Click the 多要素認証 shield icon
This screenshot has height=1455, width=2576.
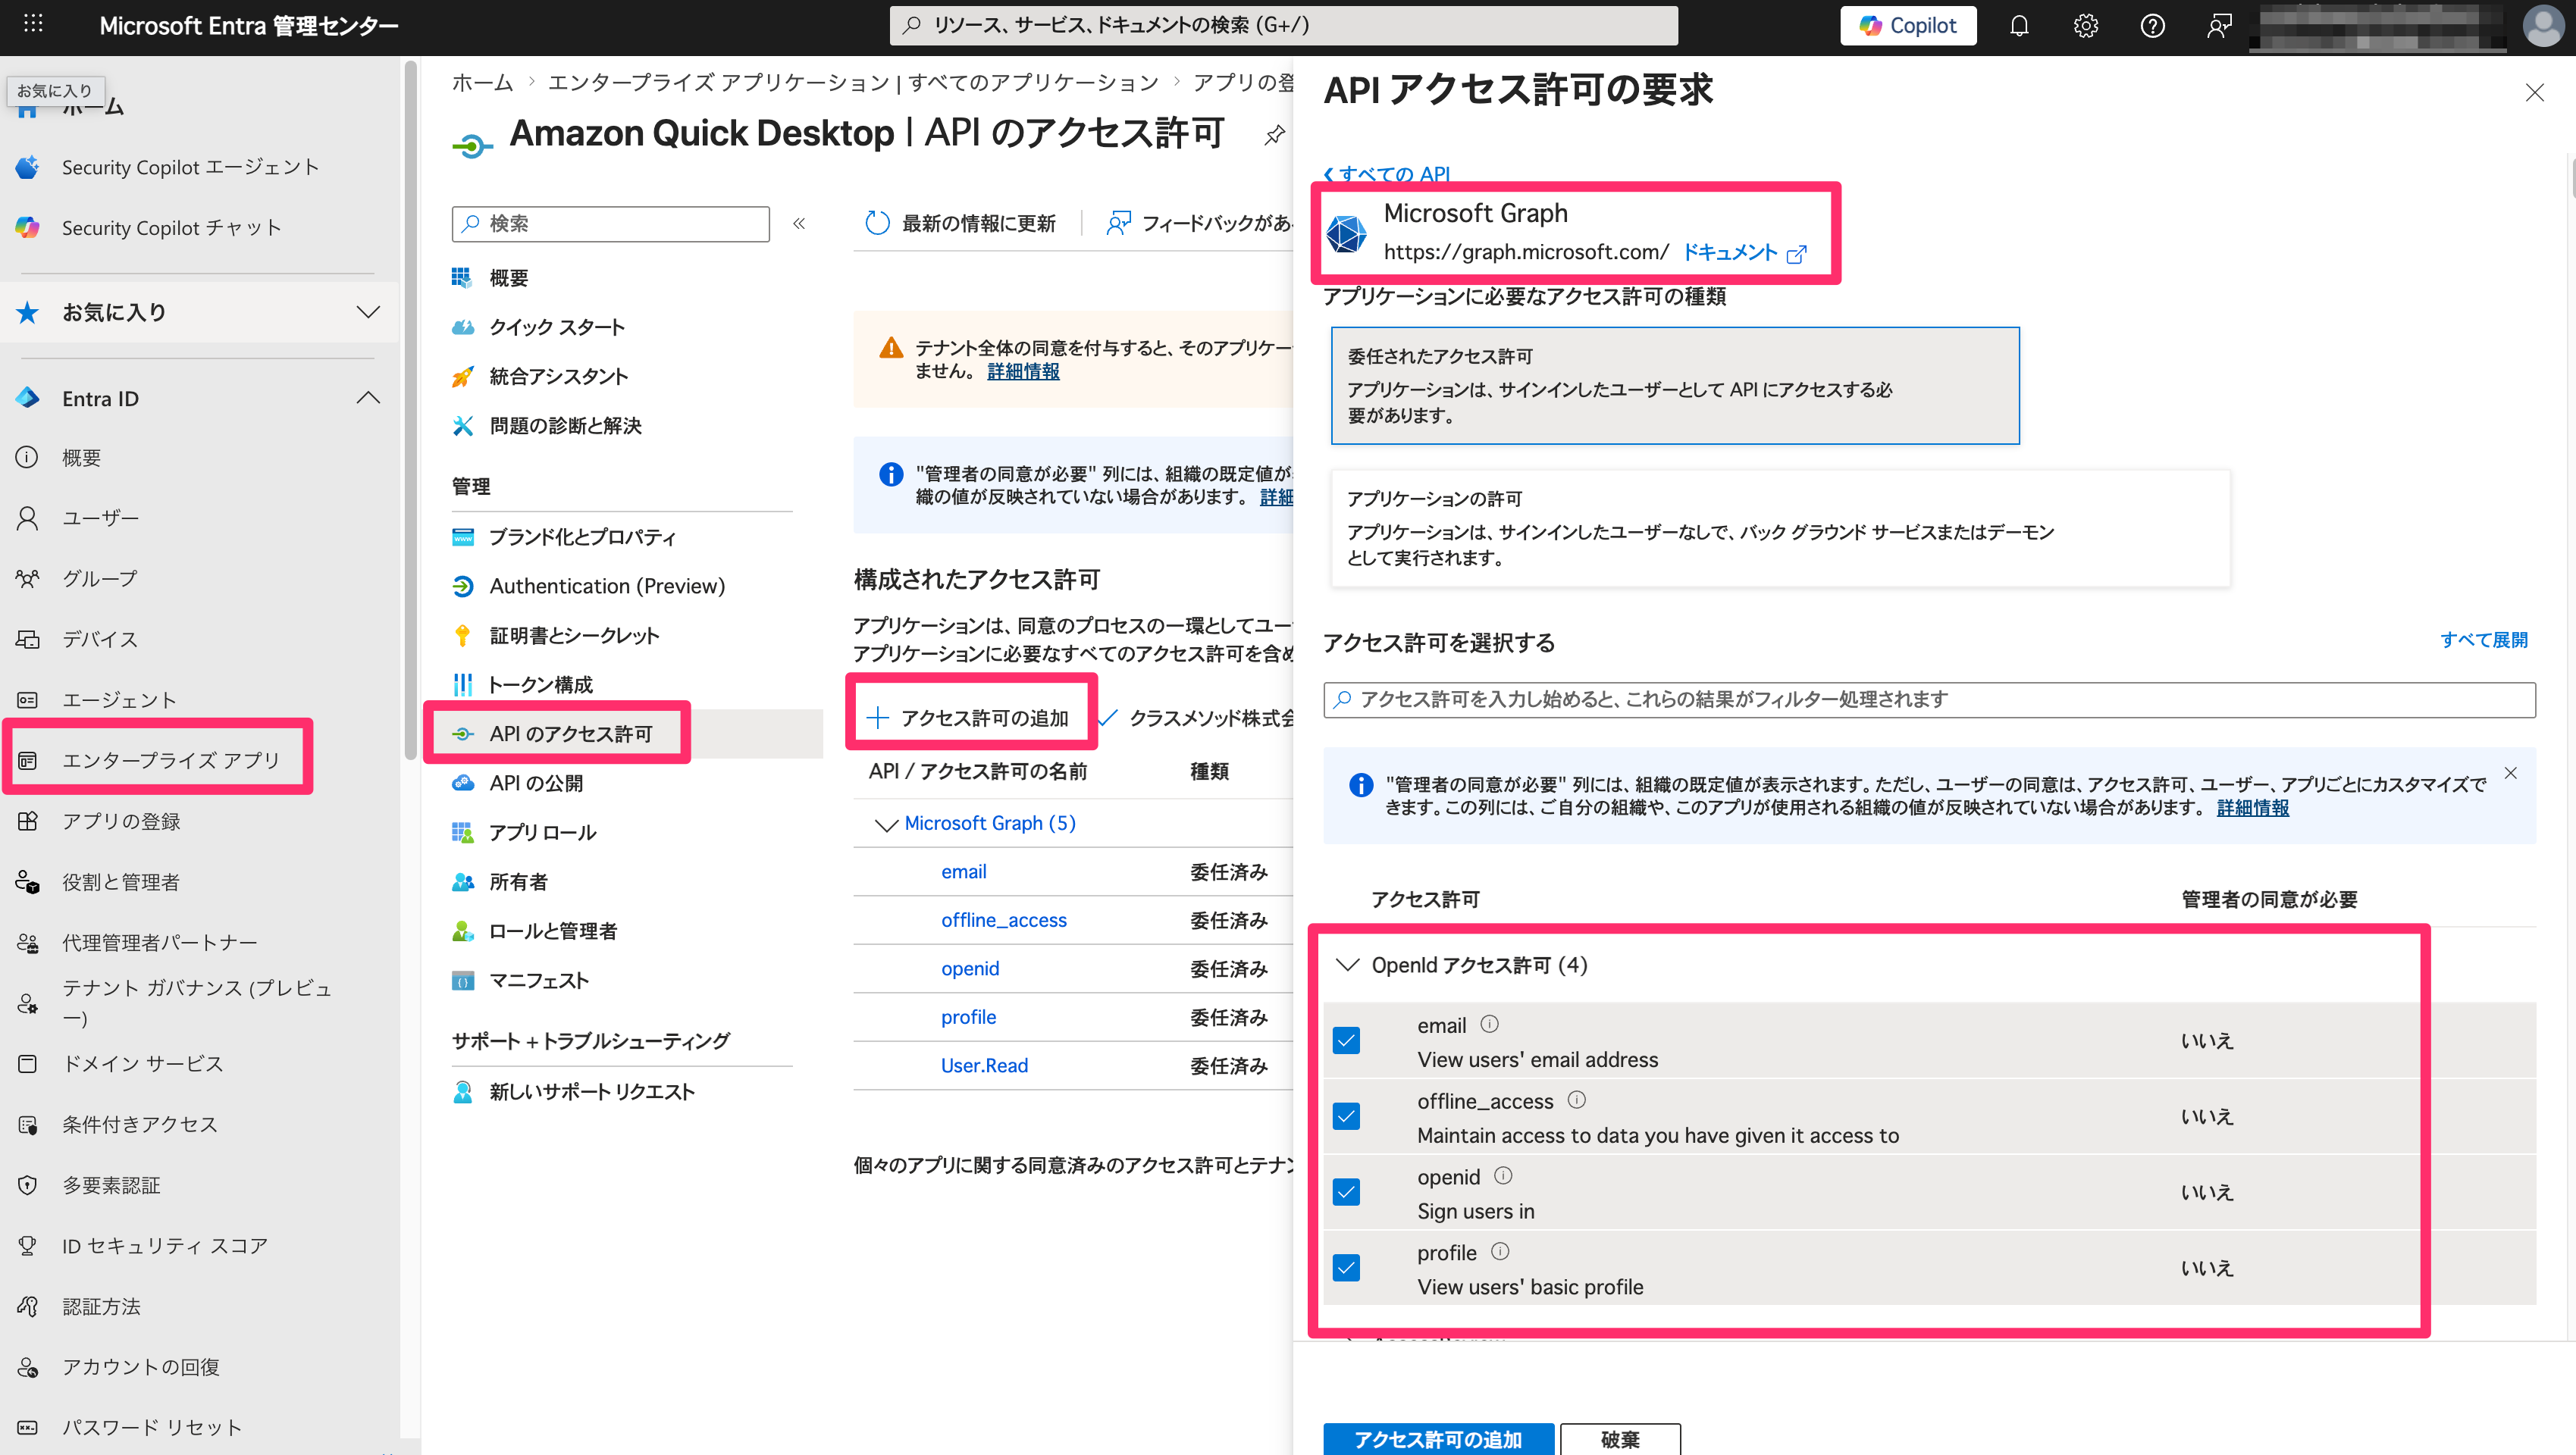[28, 1185]
